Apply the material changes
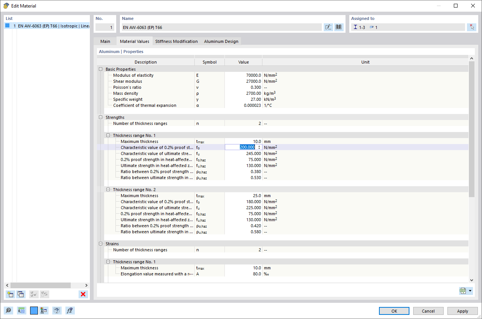 pyautogui.click(x=462, y=311)
